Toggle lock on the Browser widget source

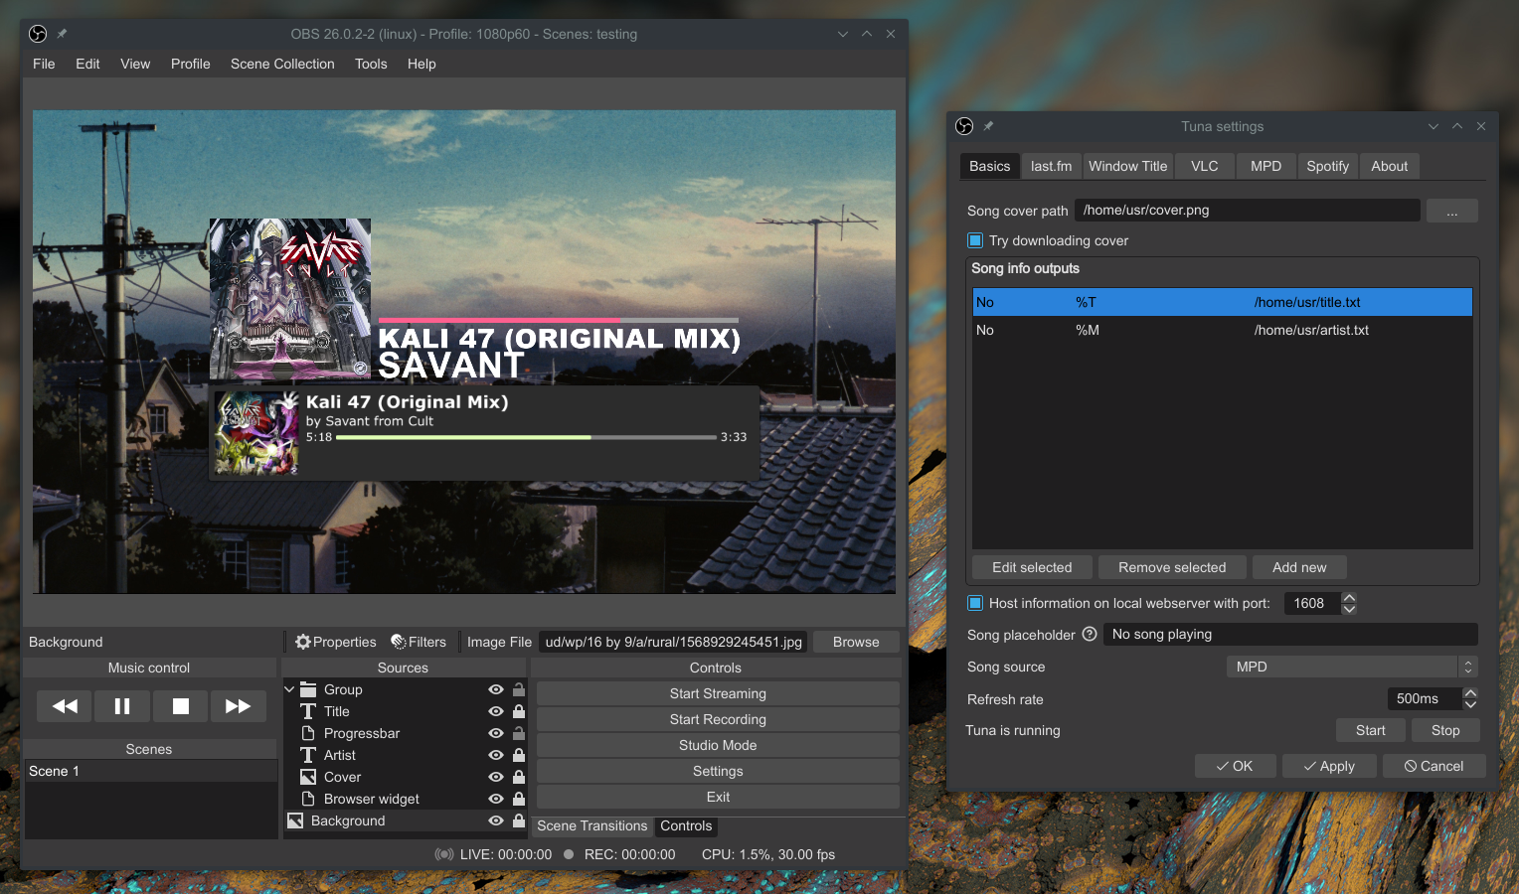pos(519,799)
